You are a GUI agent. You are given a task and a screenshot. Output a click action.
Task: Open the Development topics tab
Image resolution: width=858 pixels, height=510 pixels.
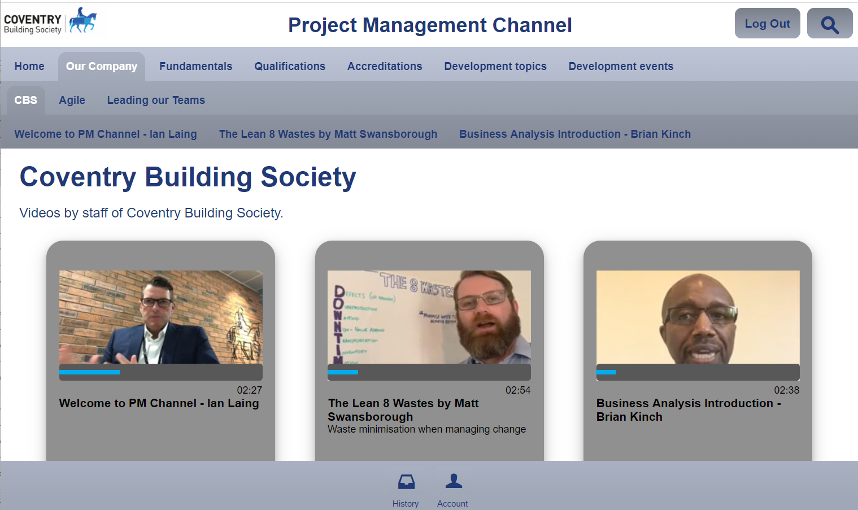(x=495, y=66)
